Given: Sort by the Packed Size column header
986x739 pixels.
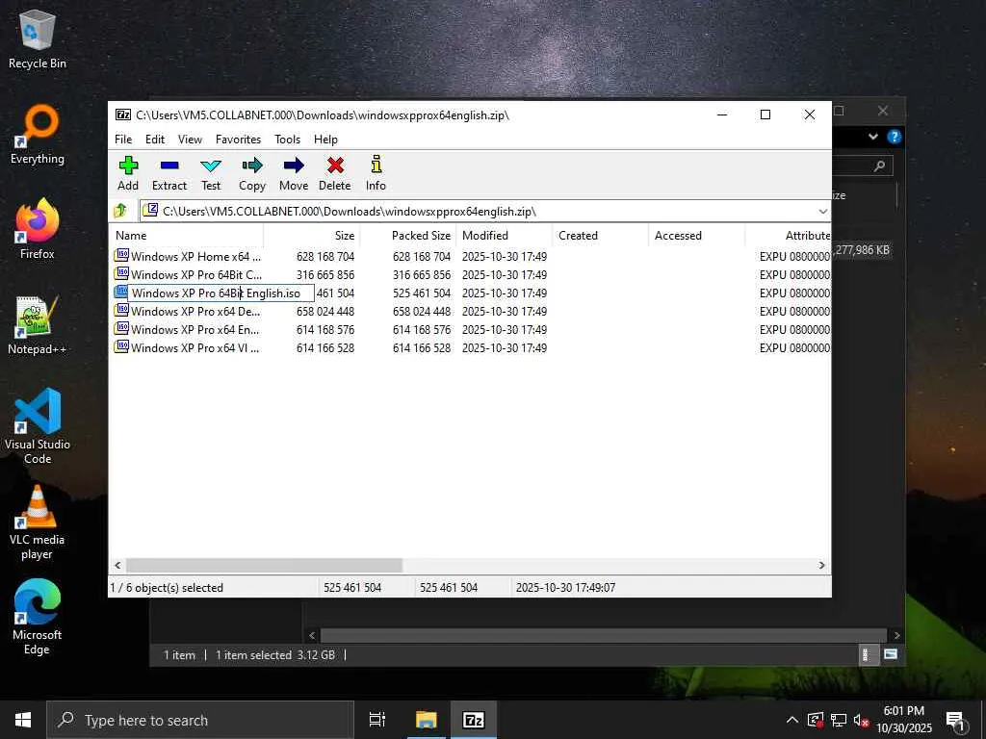Looking at the screenshot, I should 408,235.
